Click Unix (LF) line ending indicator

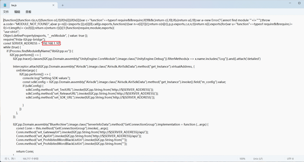pos(258,159)
